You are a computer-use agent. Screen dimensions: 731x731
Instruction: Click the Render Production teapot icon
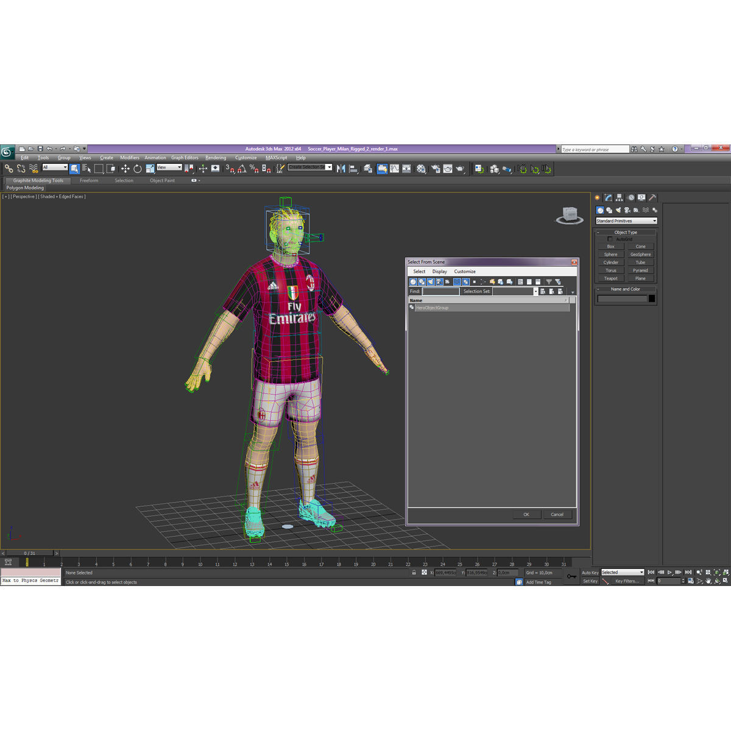pos(460,169)
